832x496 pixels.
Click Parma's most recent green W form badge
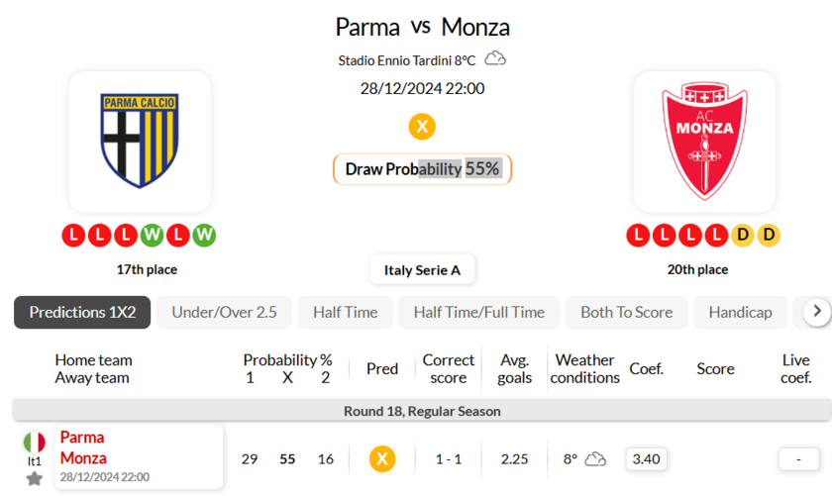tap(204, 236)
